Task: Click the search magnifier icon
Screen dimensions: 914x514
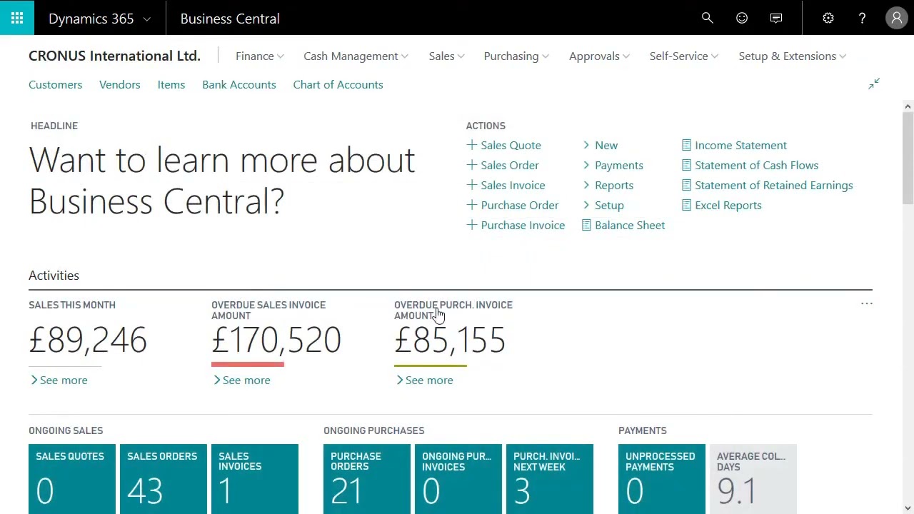Action: pyautogui.click(x=707, y=18)
